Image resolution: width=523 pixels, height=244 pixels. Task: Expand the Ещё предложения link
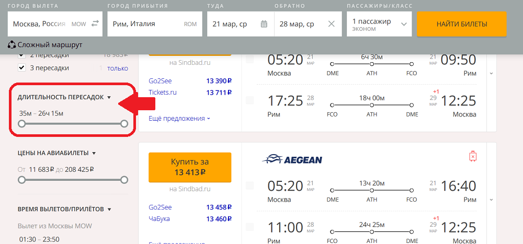(179, 118)
